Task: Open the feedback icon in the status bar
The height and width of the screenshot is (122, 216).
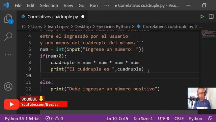Action: 210,118
